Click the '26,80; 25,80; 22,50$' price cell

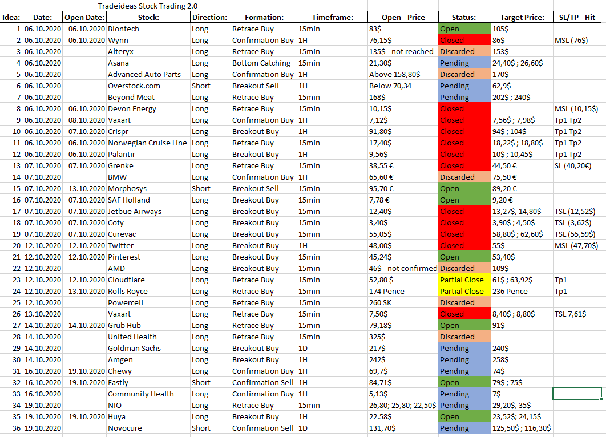[403, 405]
